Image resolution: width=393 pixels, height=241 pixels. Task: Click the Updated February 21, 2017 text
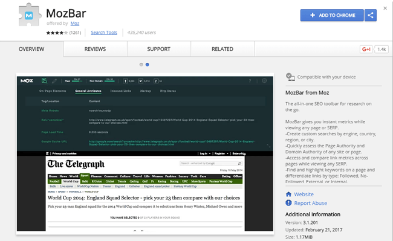(x=314, y=230)
